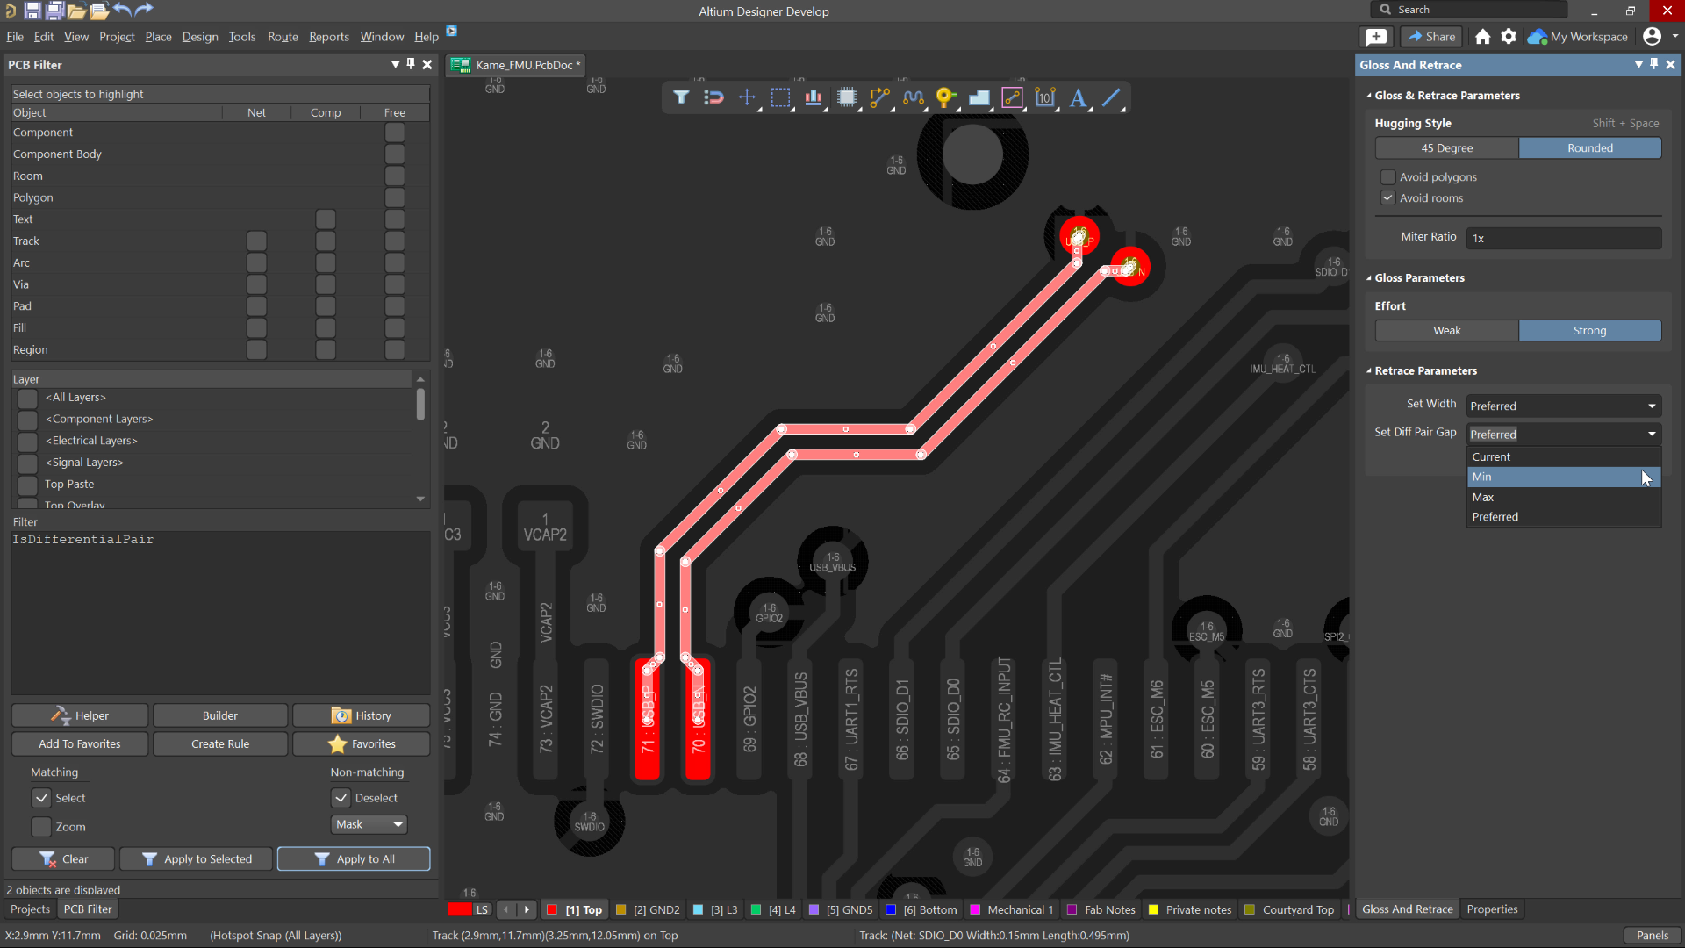The image size is (1685, 948).
Task: Select the move objects cross tool
Action: (x=747, y=97)
